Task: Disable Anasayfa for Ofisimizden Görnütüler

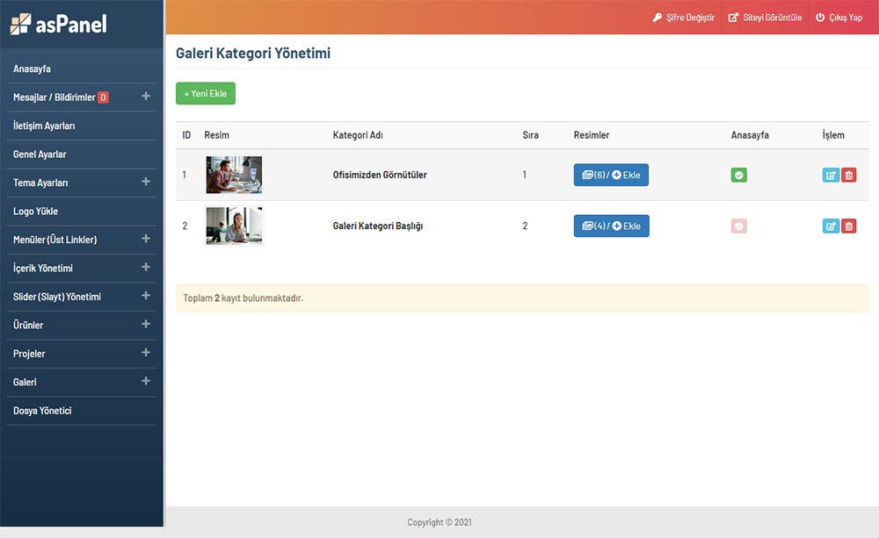Action: point(738,176)
